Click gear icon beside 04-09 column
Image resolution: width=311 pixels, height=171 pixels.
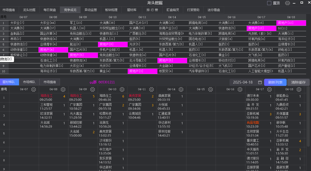[93, 89]
